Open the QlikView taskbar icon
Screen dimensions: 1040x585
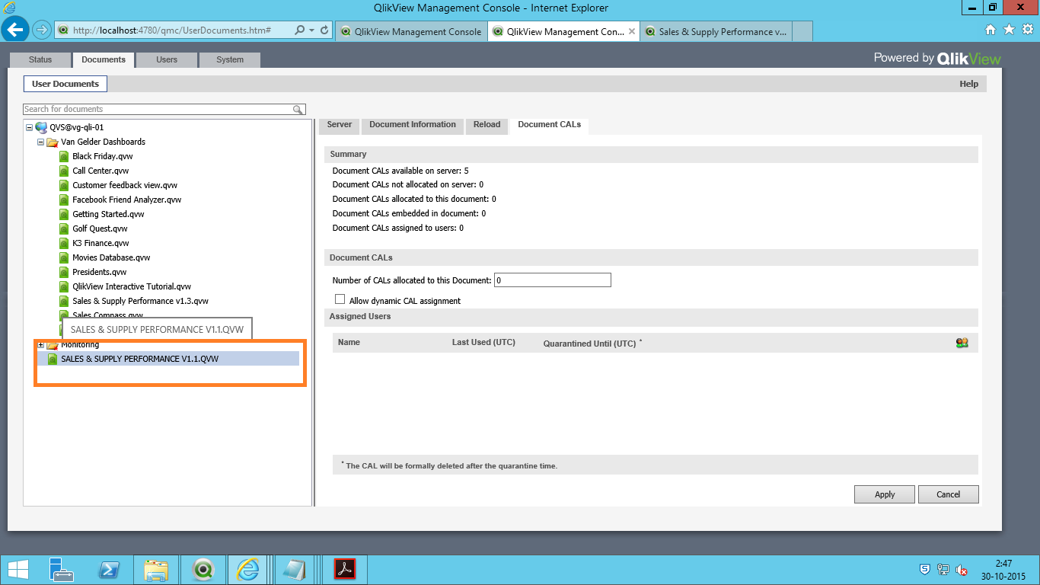tap(203, 570)
